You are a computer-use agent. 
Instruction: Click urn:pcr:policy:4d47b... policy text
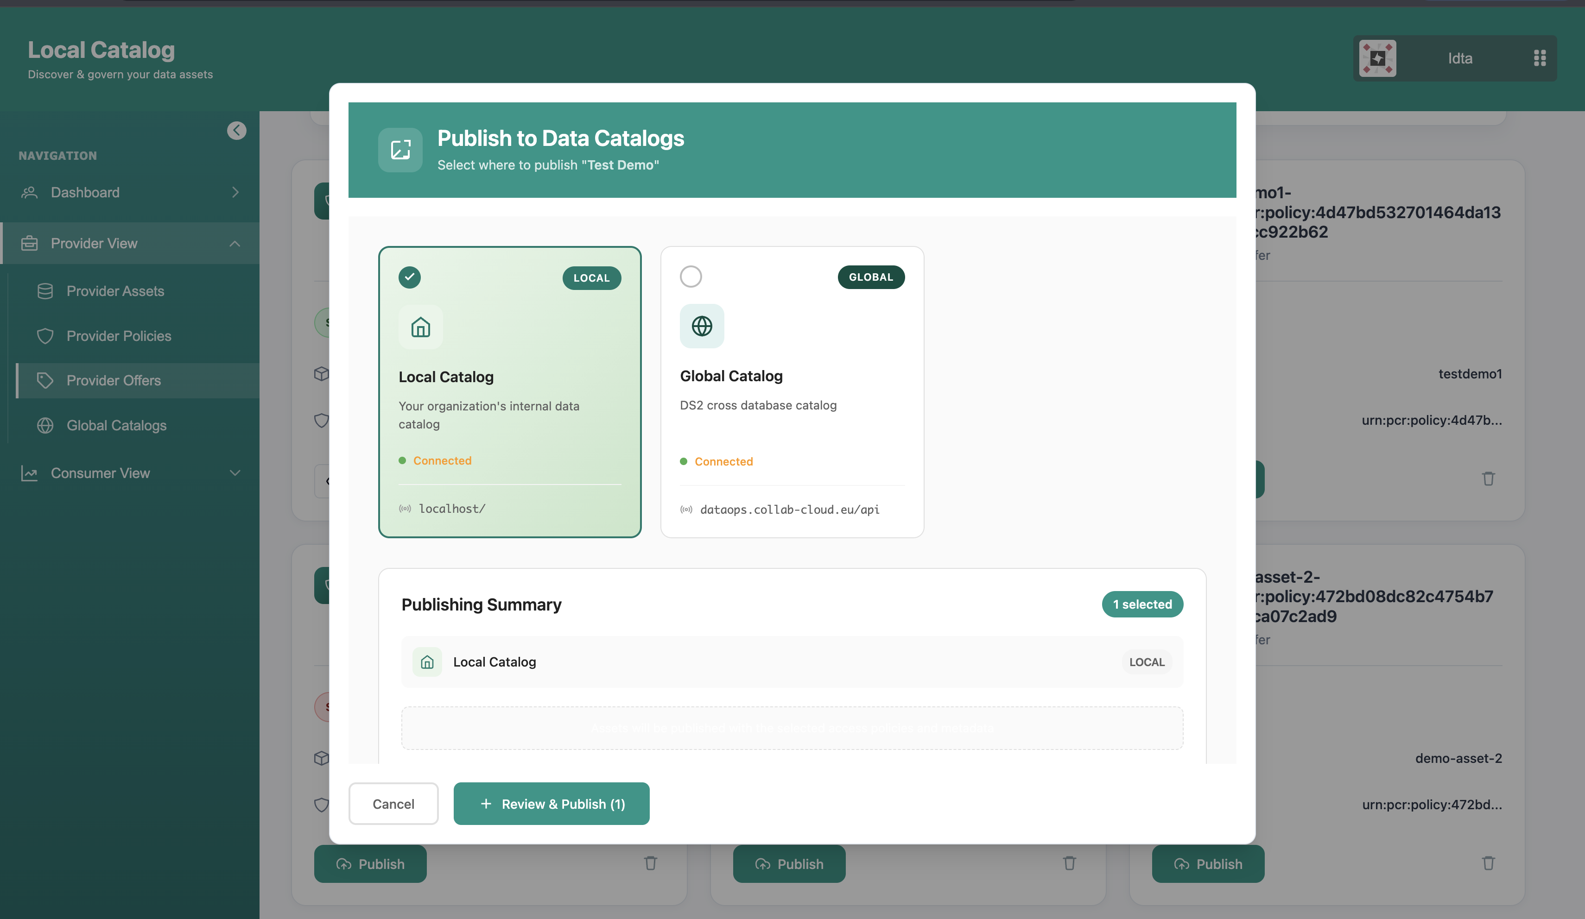tap(1432, 420)
